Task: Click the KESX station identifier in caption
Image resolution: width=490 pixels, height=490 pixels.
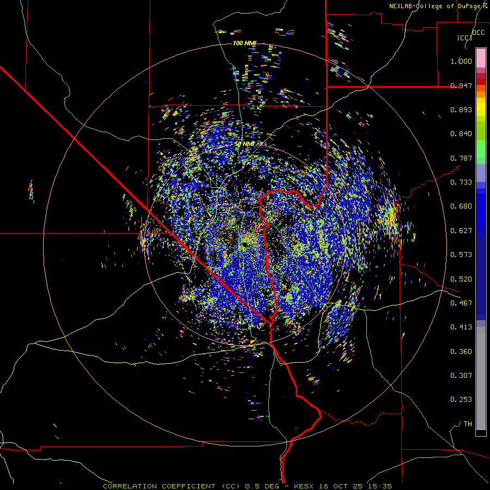Action: pyautogui.click(x=304, y=486)
